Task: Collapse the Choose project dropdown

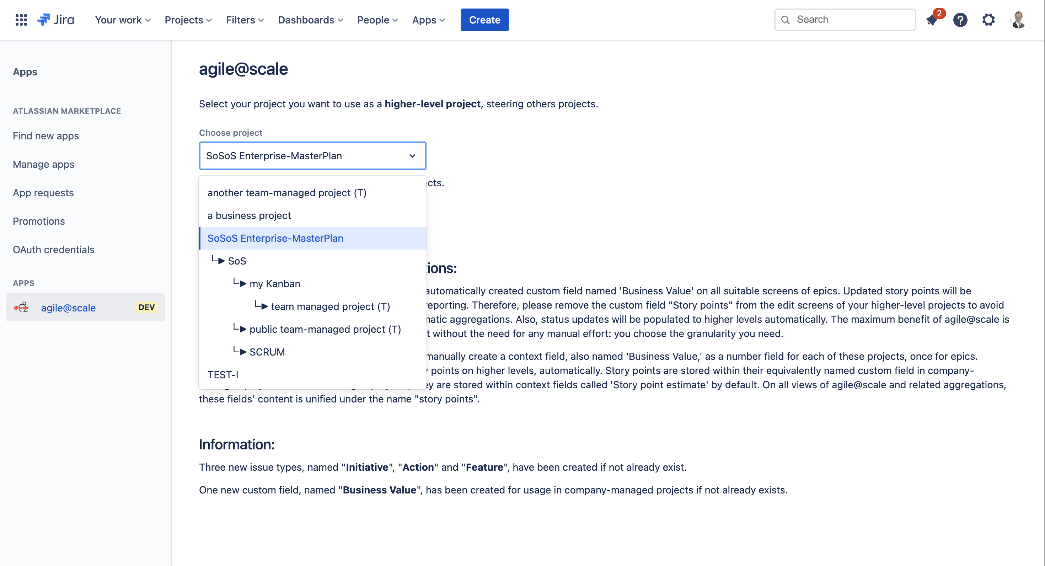Action: tap(412, 155)
